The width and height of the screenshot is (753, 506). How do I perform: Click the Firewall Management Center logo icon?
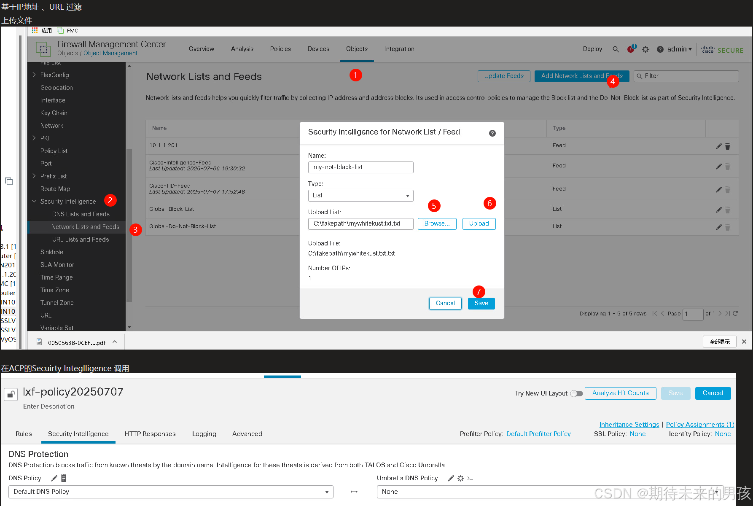point(43,49)
